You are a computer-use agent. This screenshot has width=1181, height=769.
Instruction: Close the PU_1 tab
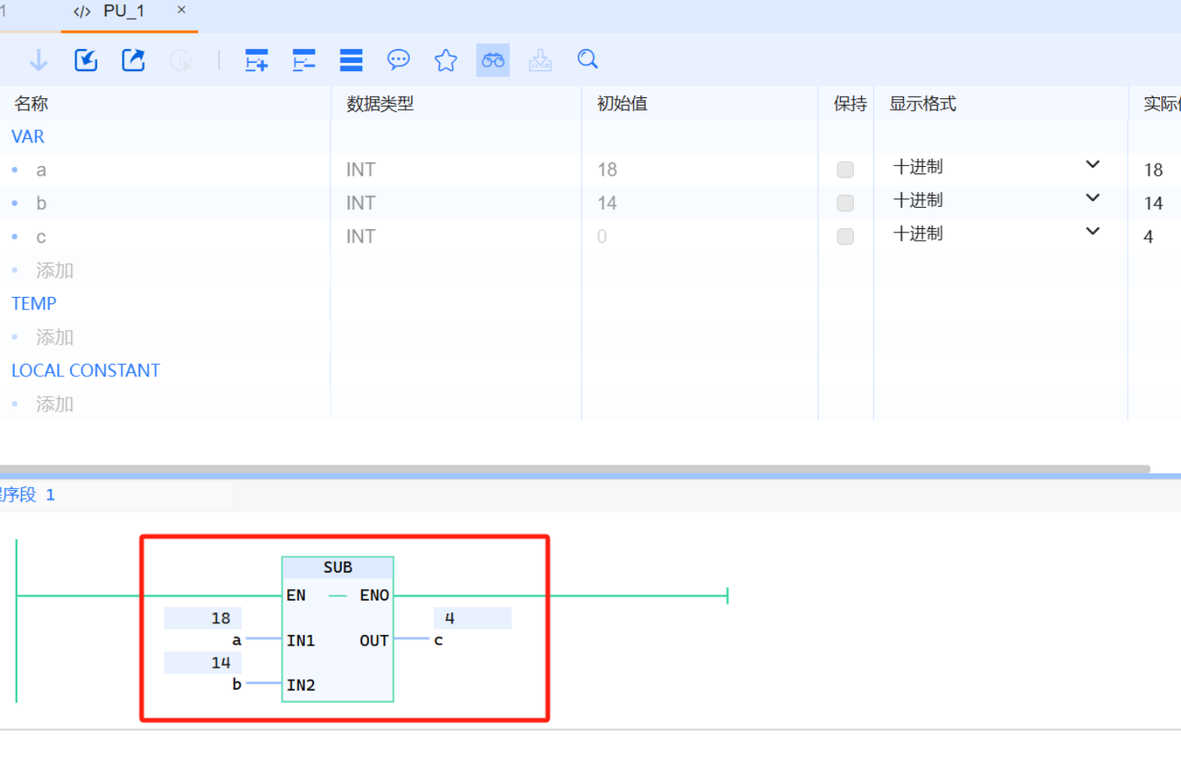pos(182,11)
